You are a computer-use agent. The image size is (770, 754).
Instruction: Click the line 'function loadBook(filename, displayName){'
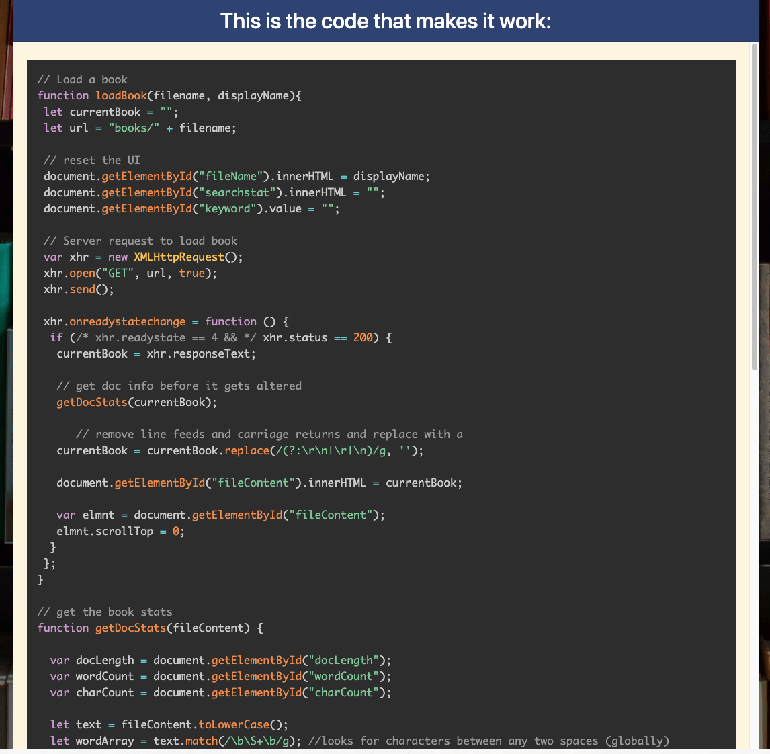(170, 96)
